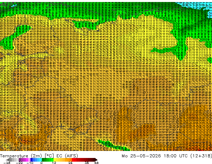Click the '-28' legend value

click(7, 163)
